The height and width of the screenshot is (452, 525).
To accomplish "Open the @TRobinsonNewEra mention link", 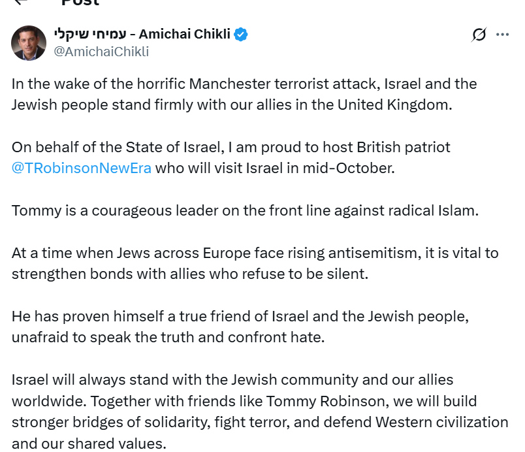I will point(82,168).
